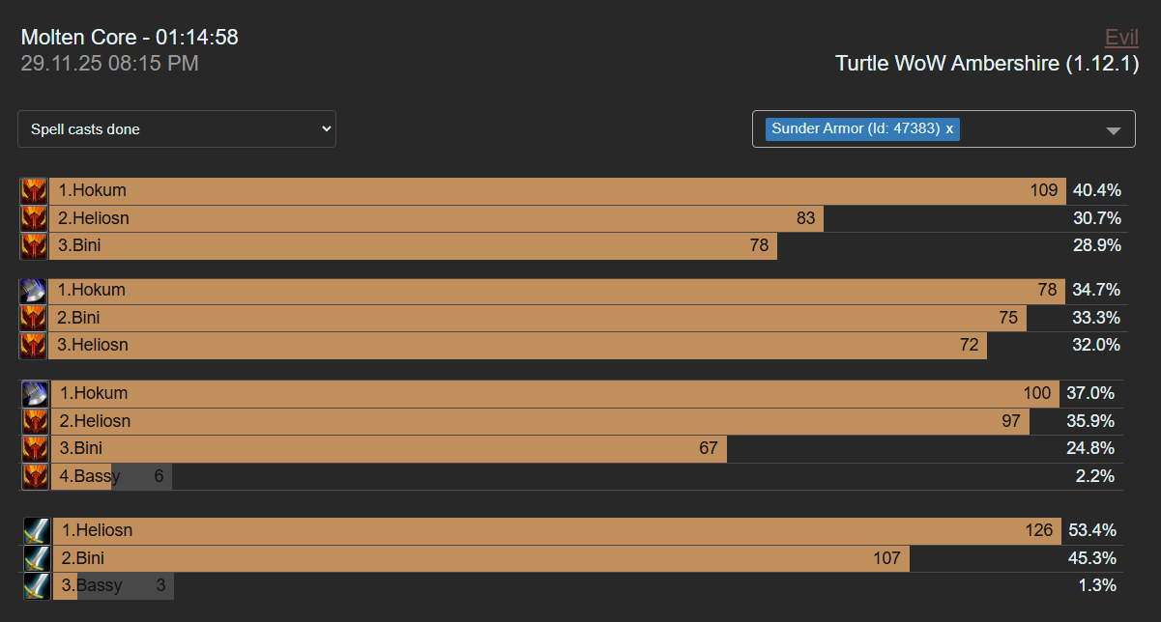Click the cast count 67
1161x622 pixels.
click(709, 449)
